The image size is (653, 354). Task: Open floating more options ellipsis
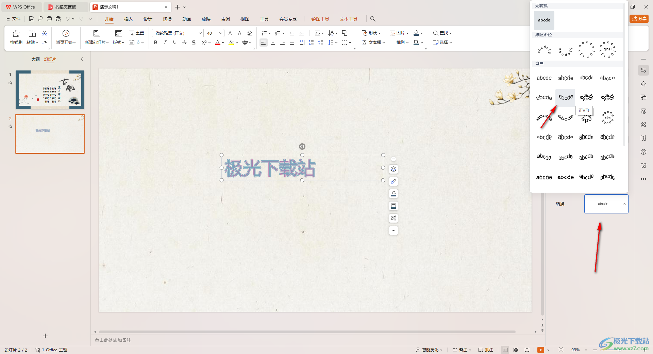pos(394,230)
